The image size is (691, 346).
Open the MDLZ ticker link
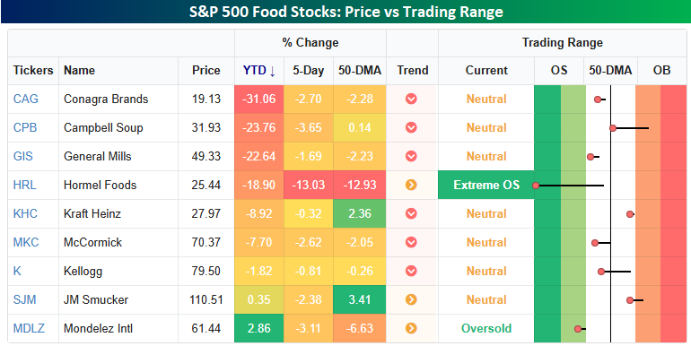[29, 328]
